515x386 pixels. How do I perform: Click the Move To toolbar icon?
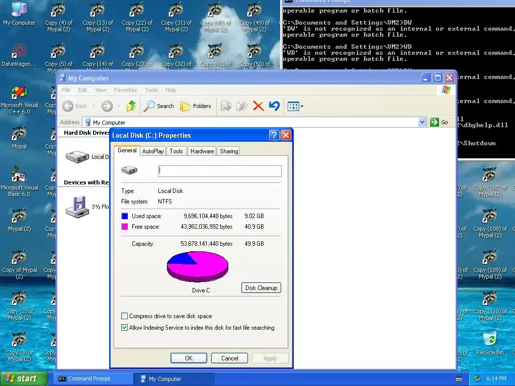pos(226,106)
